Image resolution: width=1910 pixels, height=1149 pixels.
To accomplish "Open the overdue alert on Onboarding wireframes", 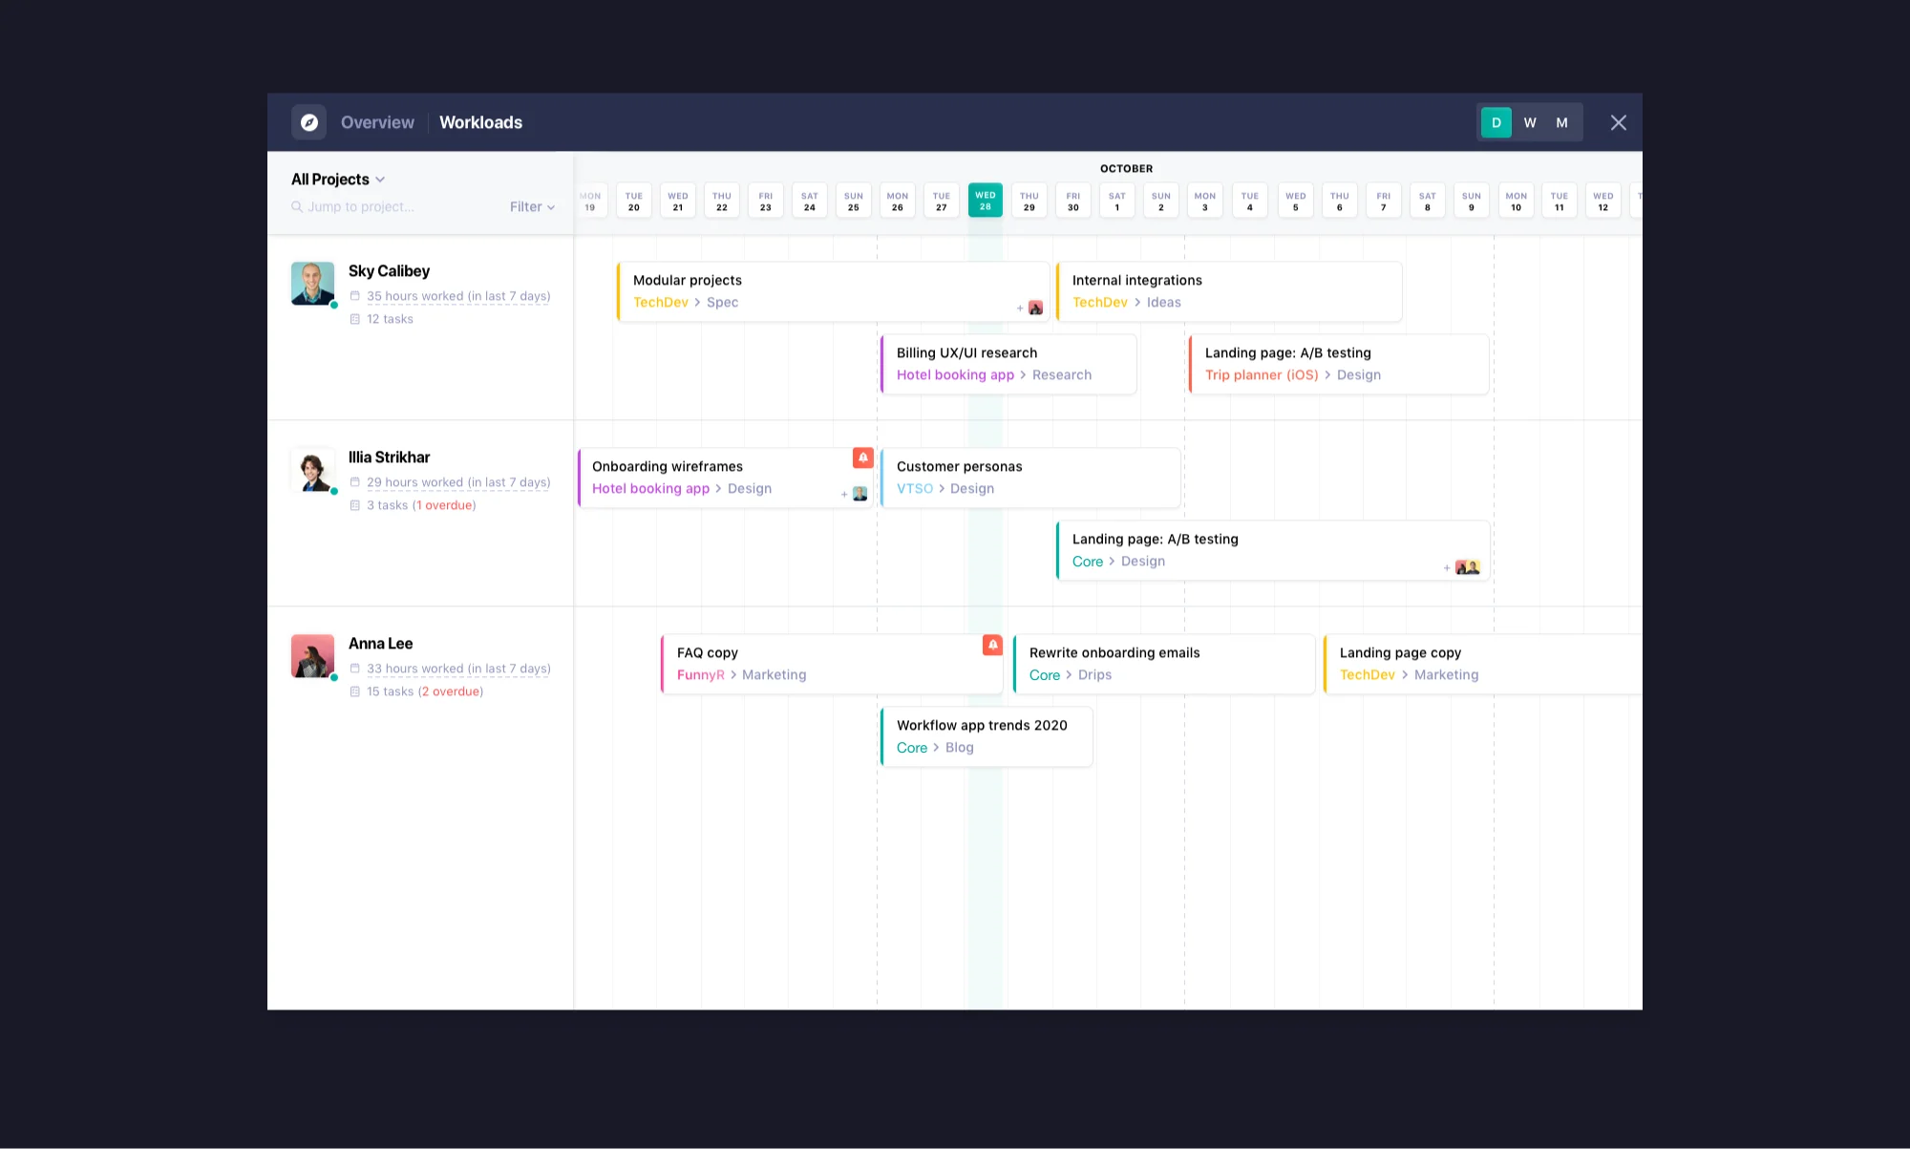I will (x=863, y=458).
